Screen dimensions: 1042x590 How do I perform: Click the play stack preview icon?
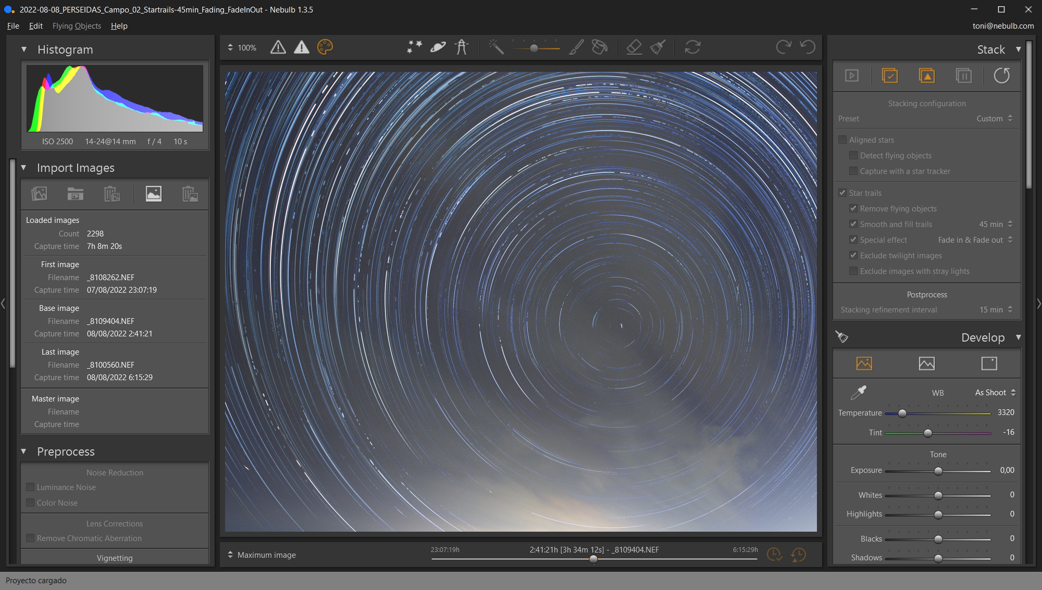(852, 76)
